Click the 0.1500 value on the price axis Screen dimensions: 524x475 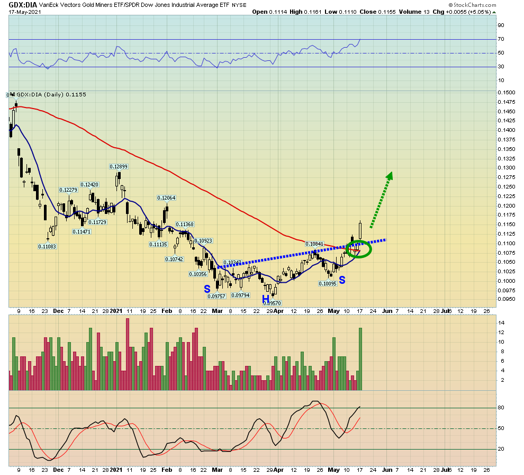tap(506, 92)
